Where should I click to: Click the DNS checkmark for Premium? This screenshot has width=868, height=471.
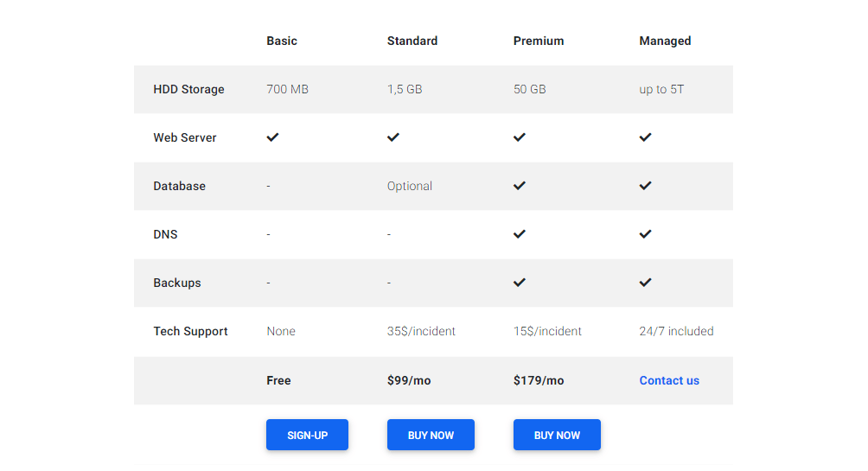(x=520, y=234)
